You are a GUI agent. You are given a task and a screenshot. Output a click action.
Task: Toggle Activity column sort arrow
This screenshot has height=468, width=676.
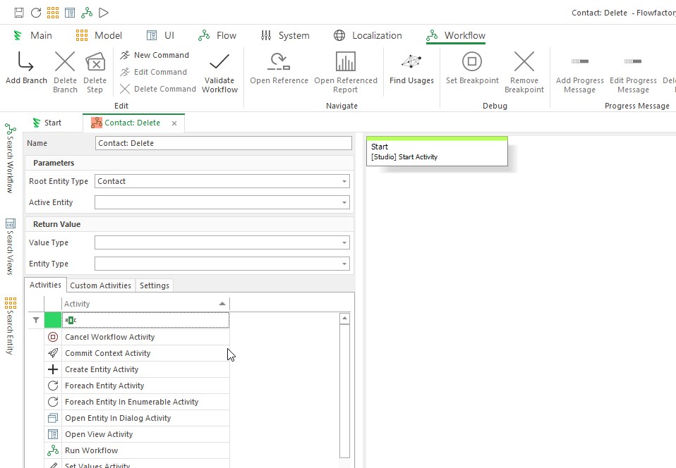(222, 304)
